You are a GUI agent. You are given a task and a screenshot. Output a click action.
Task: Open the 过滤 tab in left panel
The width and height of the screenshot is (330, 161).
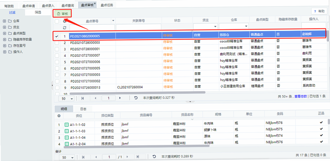tap(12, 12)
